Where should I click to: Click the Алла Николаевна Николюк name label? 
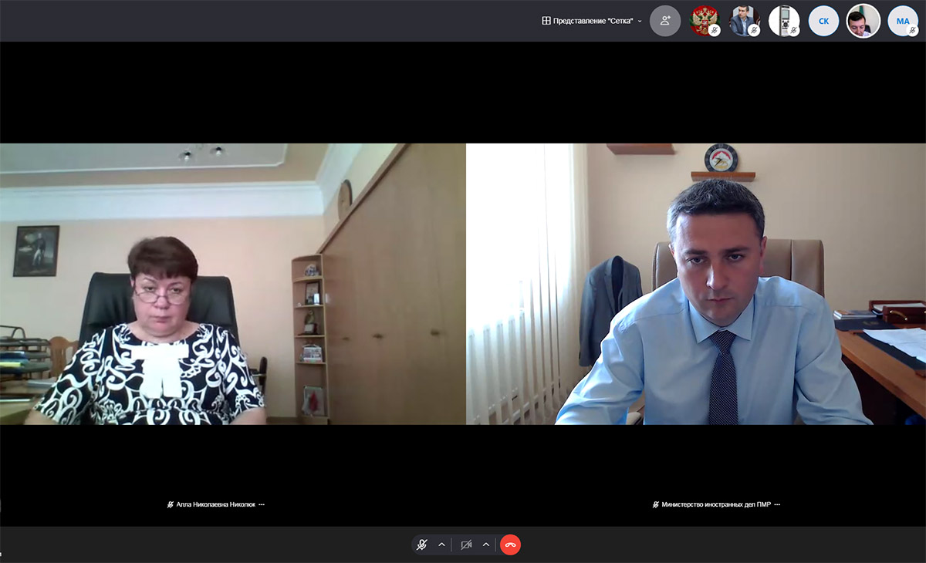click(216, 504)
